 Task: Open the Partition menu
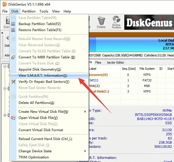29,11
